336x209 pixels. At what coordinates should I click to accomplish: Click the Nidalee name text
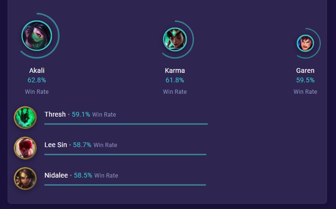click(x=56, y=175)
